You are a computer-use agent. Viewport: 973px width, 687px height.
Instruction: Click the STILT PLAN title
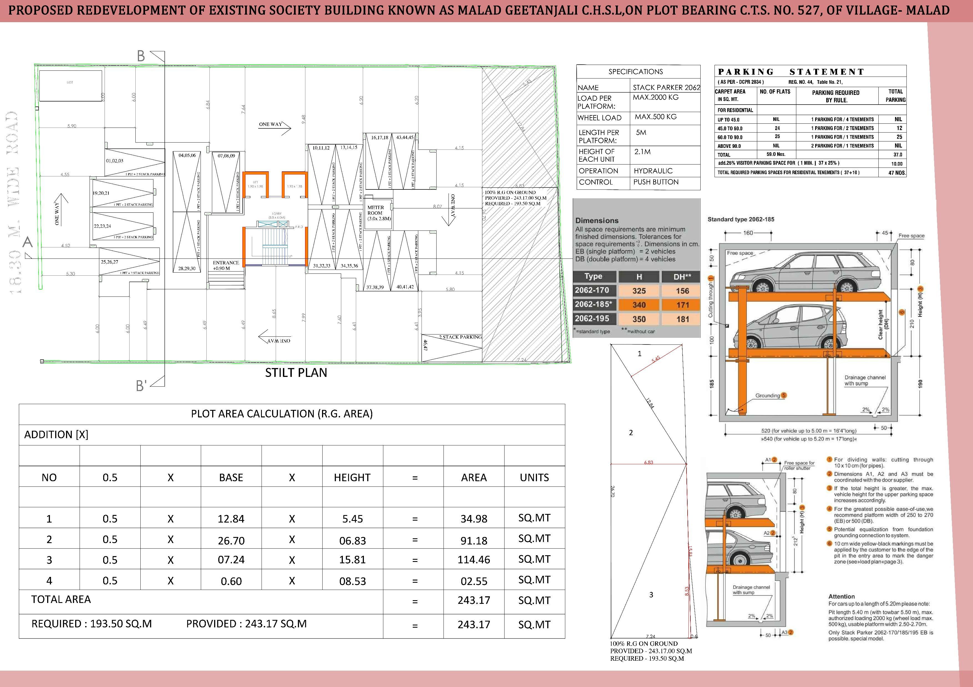tap(296, 372)
